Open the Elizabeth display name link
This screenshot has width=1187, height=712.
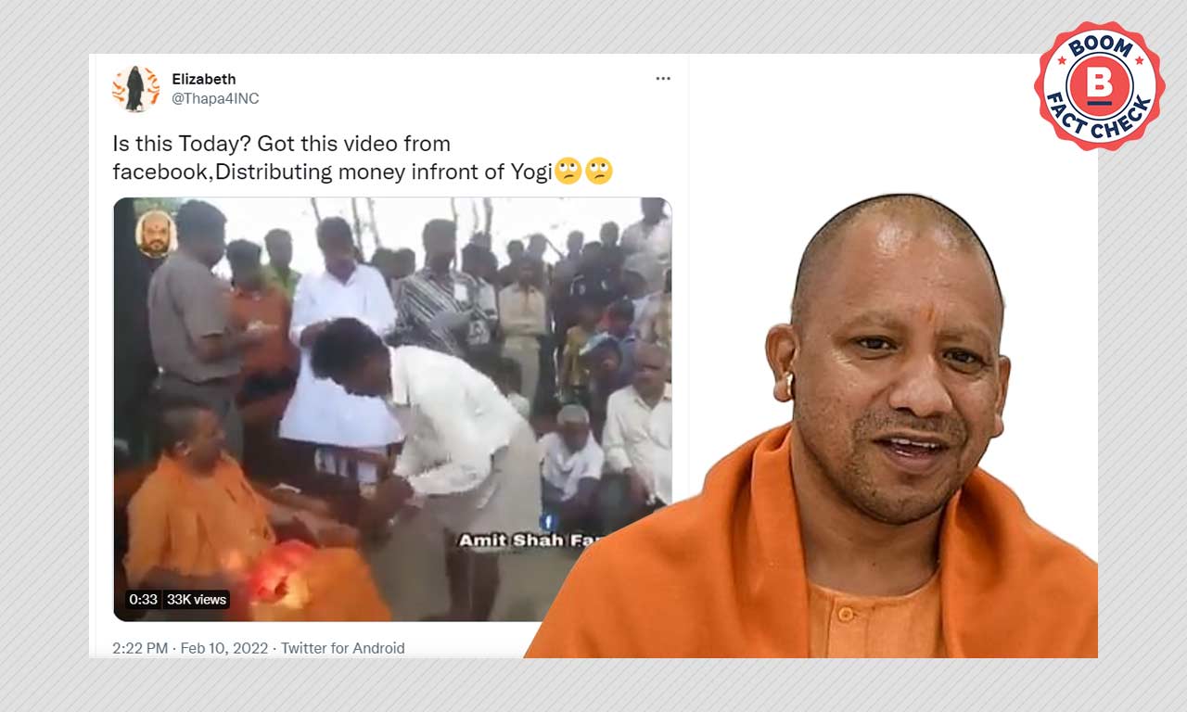[x=204, y=79]
